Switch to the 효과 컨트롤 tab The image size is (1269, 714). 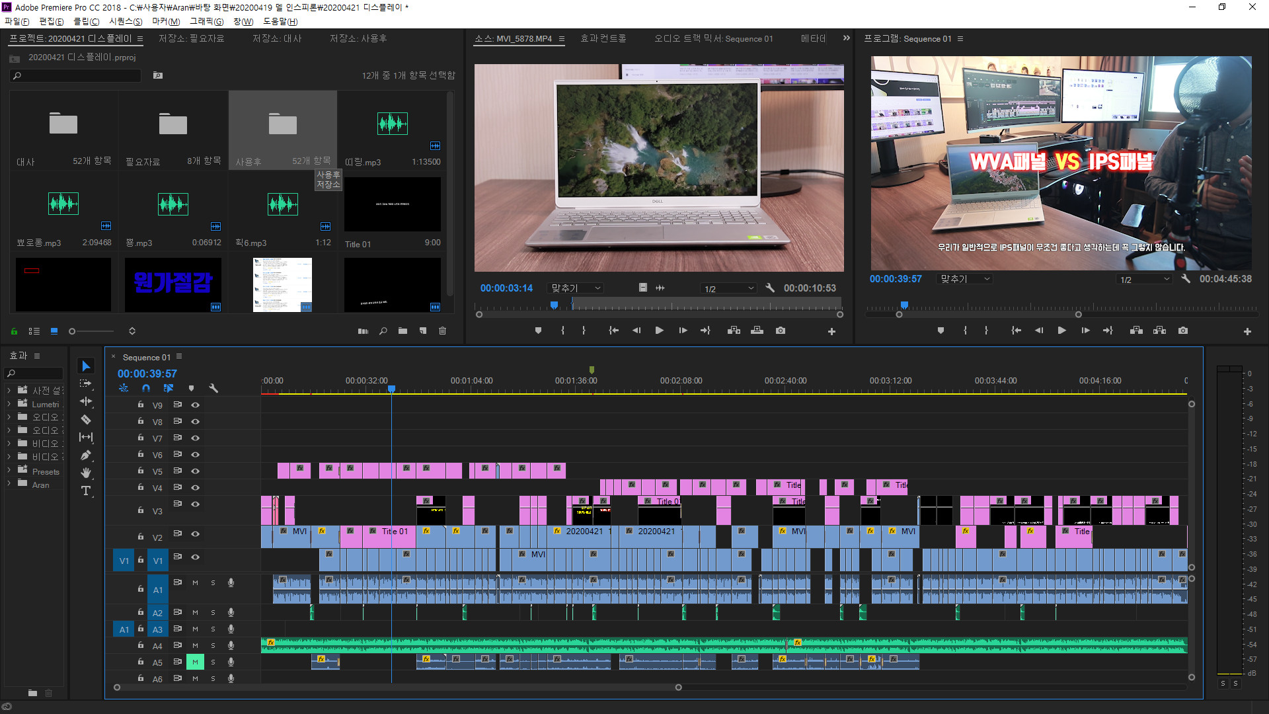pos(603,38)
